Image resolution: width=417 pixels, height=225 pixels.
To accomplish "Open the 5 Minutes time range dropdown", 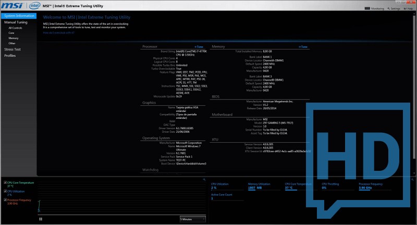I will click(x=192, y=219).
